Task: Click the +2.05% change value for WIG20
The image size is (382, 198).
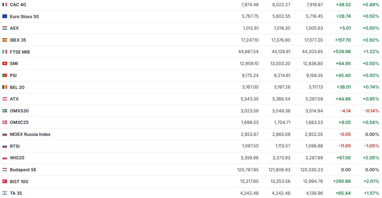Action: click(370, 158)
